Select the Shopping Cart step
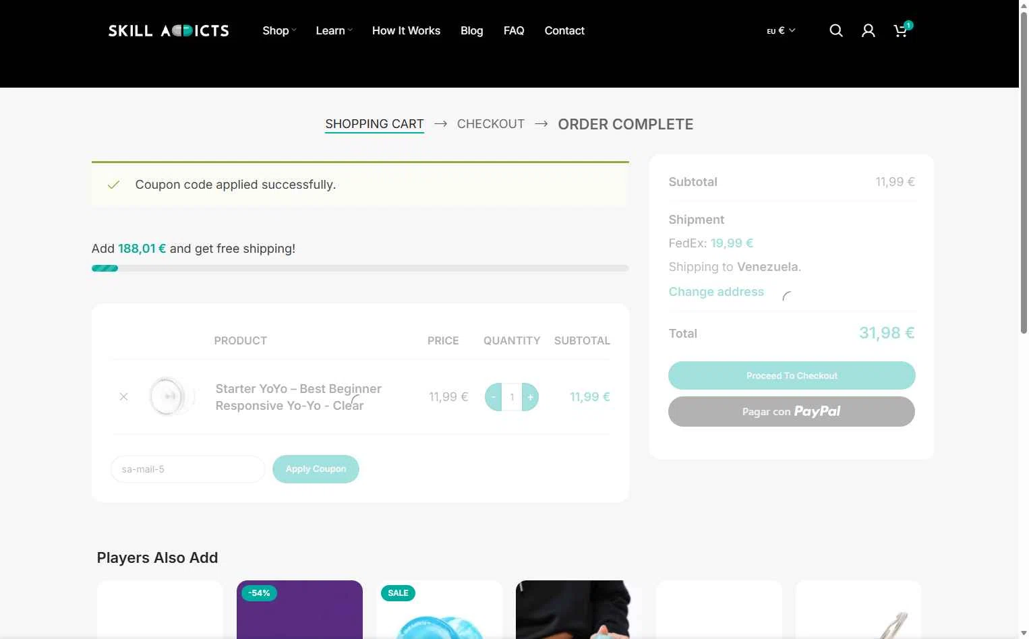Screen dimensions: 1029x639 [x=374, y=124]
